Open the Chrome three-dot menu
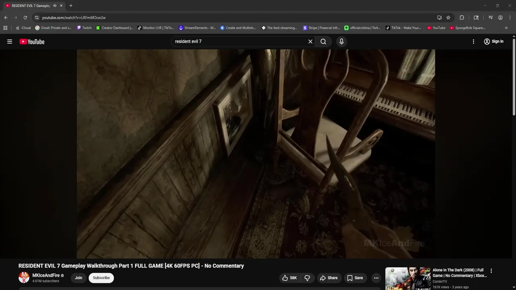Viewport: 516px width, 290px height. [x=510, y=18]
